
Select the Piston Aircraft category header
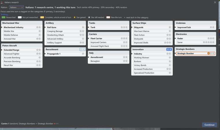click(22, 46)
